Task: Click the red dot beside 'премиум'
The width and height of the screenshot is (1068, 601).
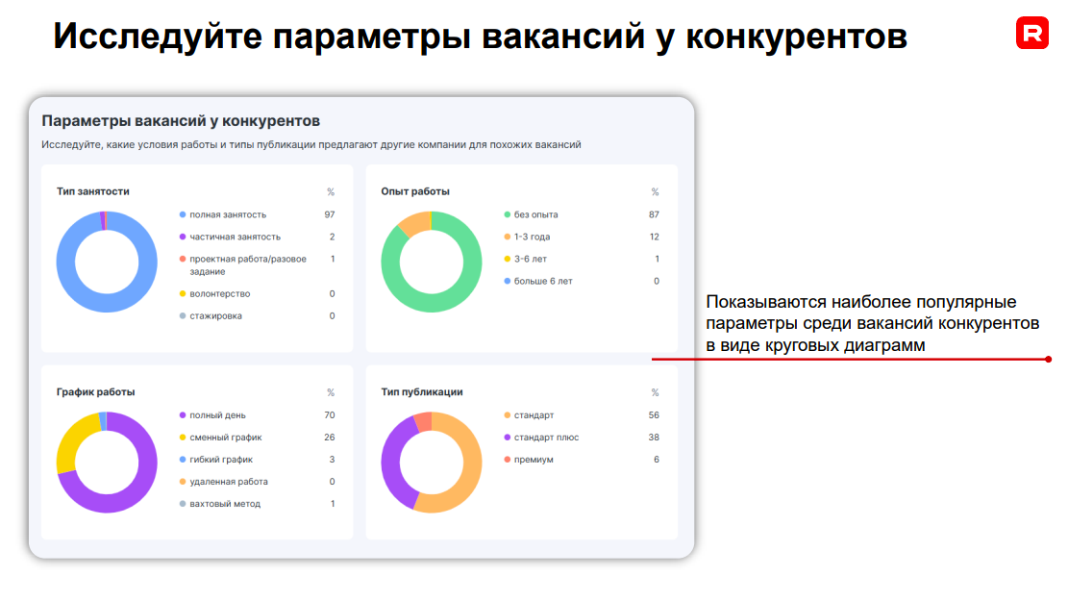Action: click(507, 460)
